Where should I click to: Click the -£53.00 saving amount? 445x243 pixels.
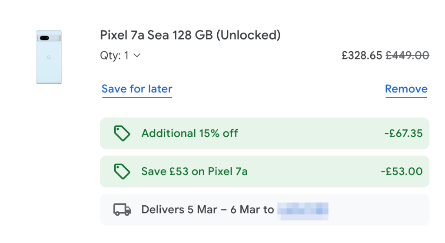(x=401, y=171)
